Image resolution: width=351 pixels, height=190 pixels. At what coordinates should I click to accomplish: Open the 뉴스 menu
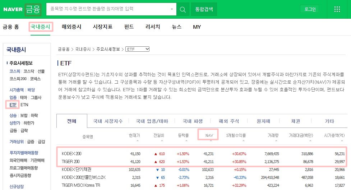click(x=176, y=27)
